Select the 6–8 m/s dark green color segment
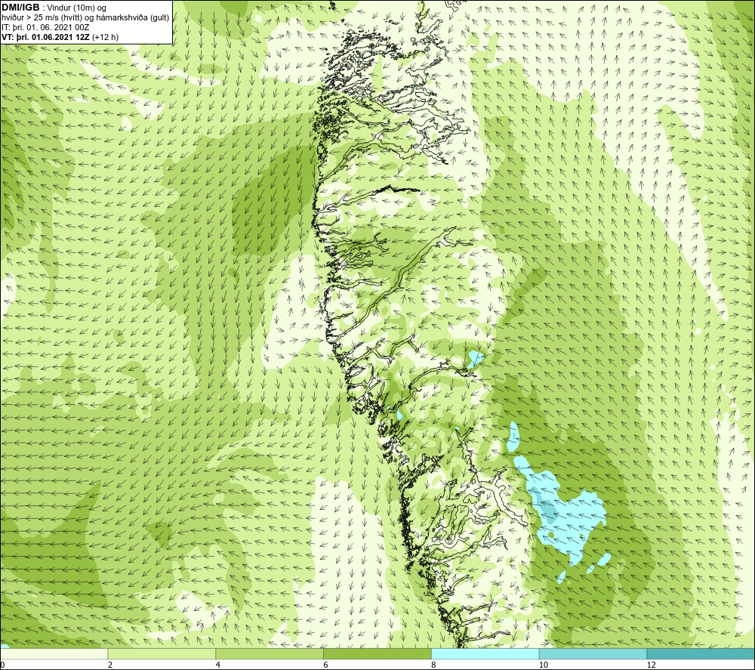This screenshot has width=755, height=670. [377, 653]
